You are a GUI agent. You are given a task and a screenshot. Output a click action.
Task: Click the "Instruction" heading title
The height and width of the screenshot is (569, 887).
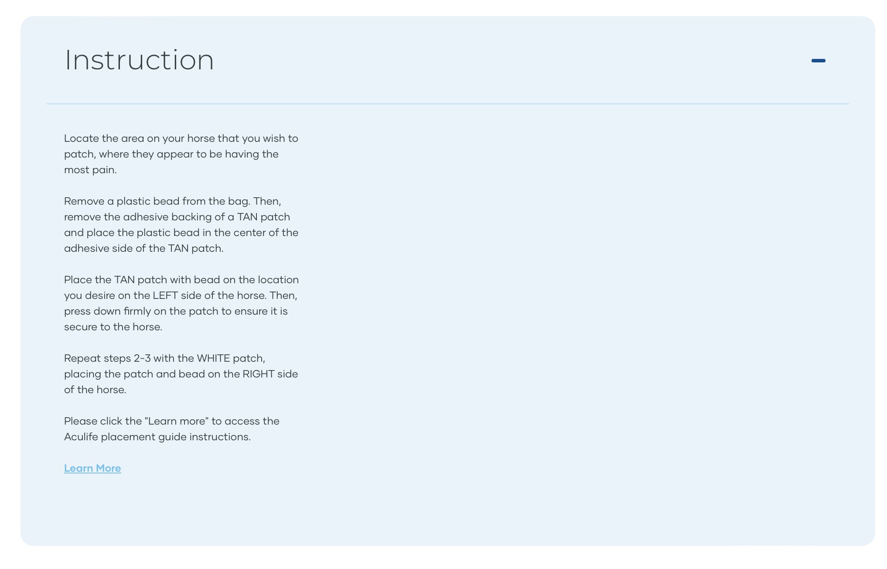139,60
